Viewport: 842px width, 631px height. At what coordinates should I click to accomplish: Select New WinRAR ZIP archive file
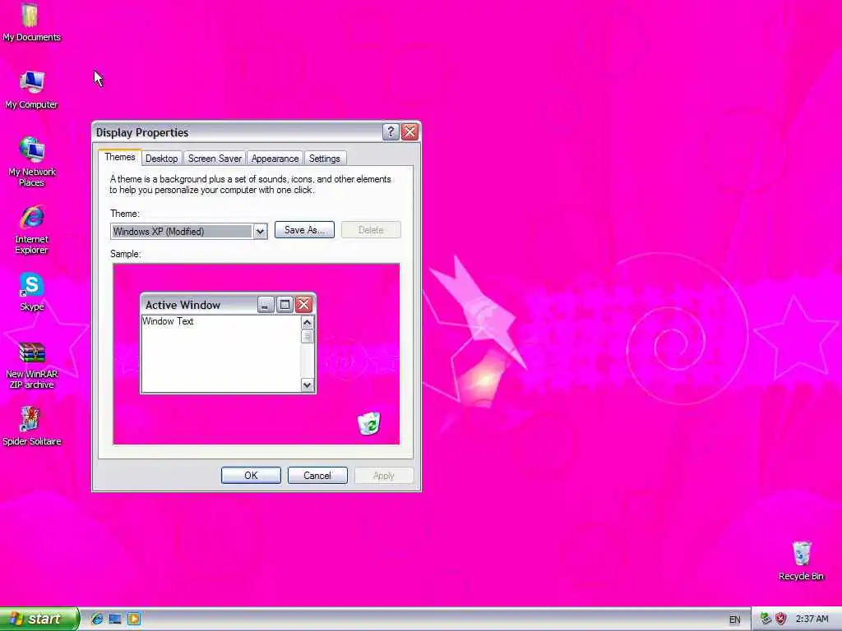tap(31, 365)
